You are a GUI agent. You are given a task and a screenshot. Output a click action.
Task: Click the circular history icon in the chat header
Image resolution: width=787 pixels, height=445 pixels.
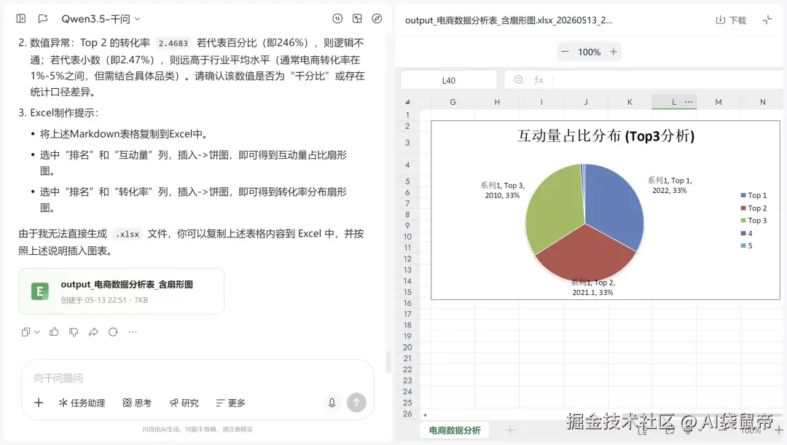pyautogui.click(x=337, y=18)
